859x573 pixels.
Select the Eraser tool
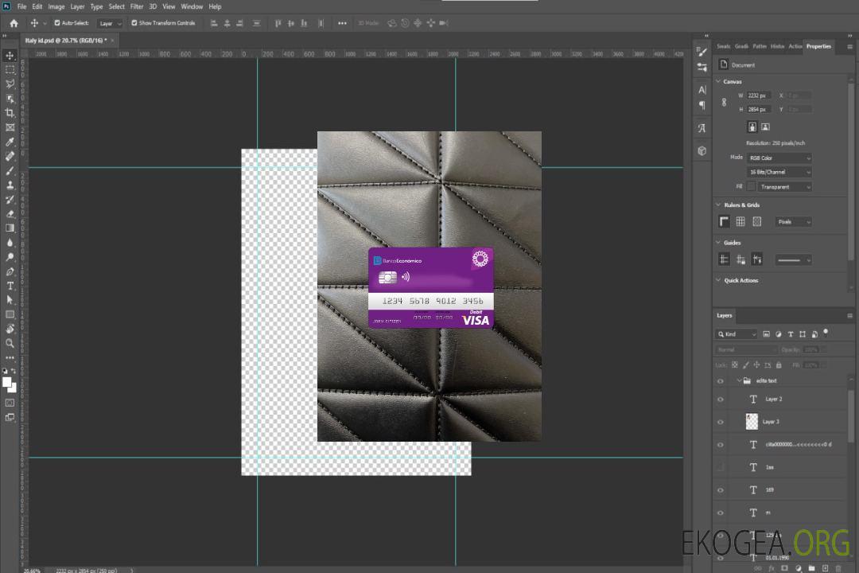coord(10,214)
